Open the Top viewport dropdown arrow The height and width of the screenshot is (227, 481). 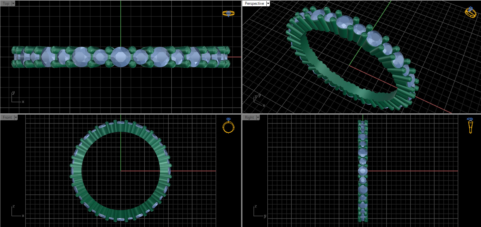pos(13,3)
